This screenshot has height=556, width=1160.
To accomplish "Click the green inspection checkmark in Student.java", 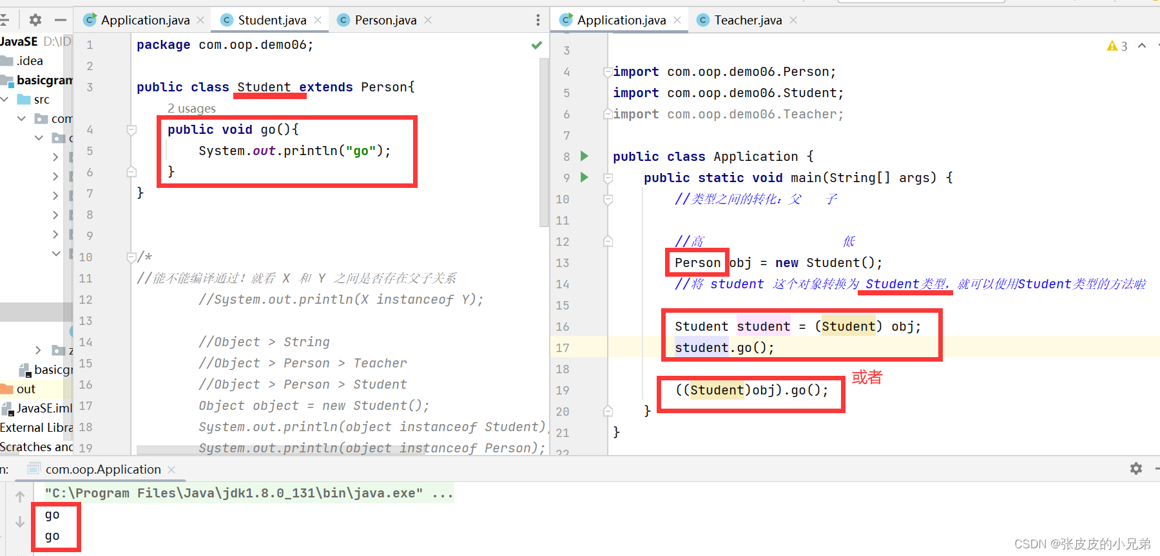I will coord(536,45).
